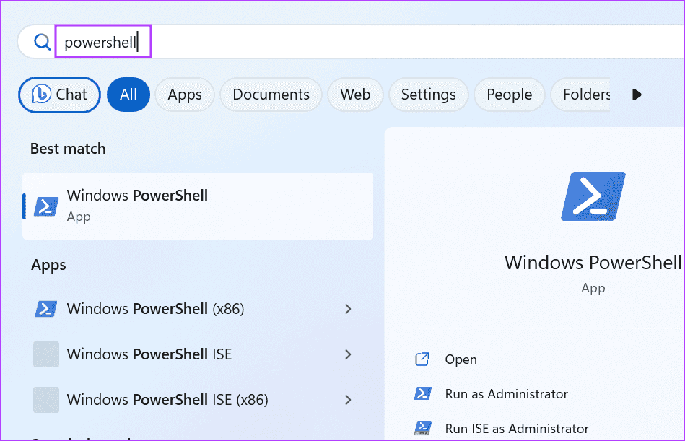Click the Run ISE as Administrator icon

pos(422,428)
